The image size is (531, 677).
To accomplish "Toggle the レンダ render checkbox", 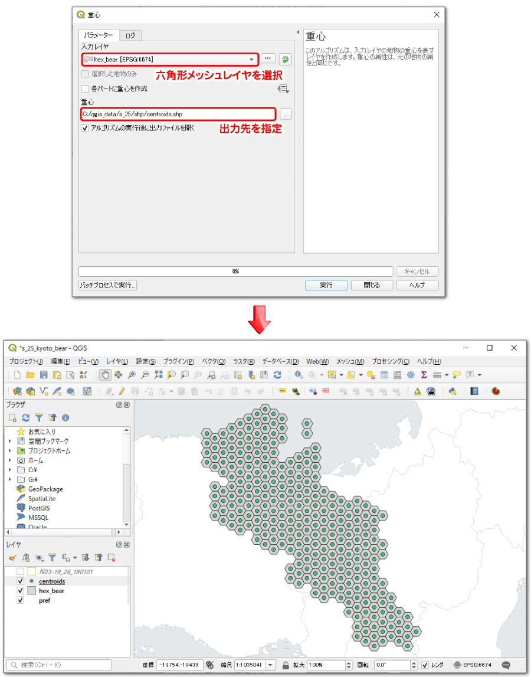I will (x=425, y=665).
